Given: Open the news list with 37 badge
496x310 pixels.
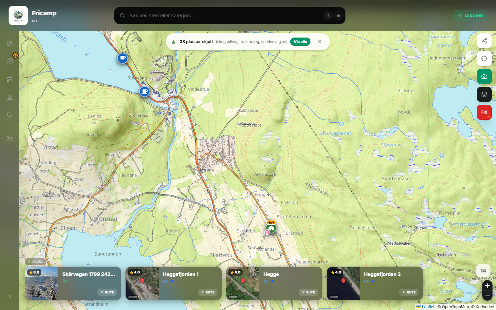Looking at the screenshot, I should pyautogui.click(x=10, y=61).
